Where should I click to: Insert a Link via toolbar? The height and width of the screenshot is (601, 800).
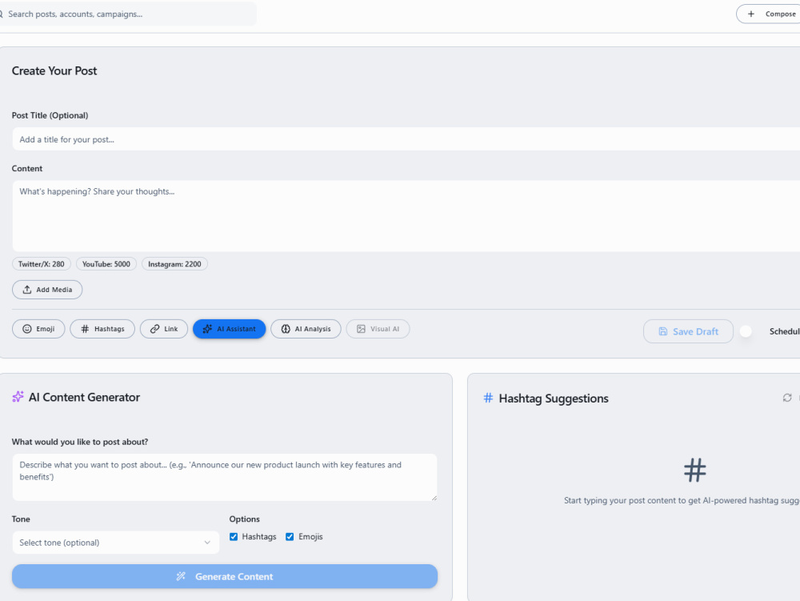click(x=164, y=329)
